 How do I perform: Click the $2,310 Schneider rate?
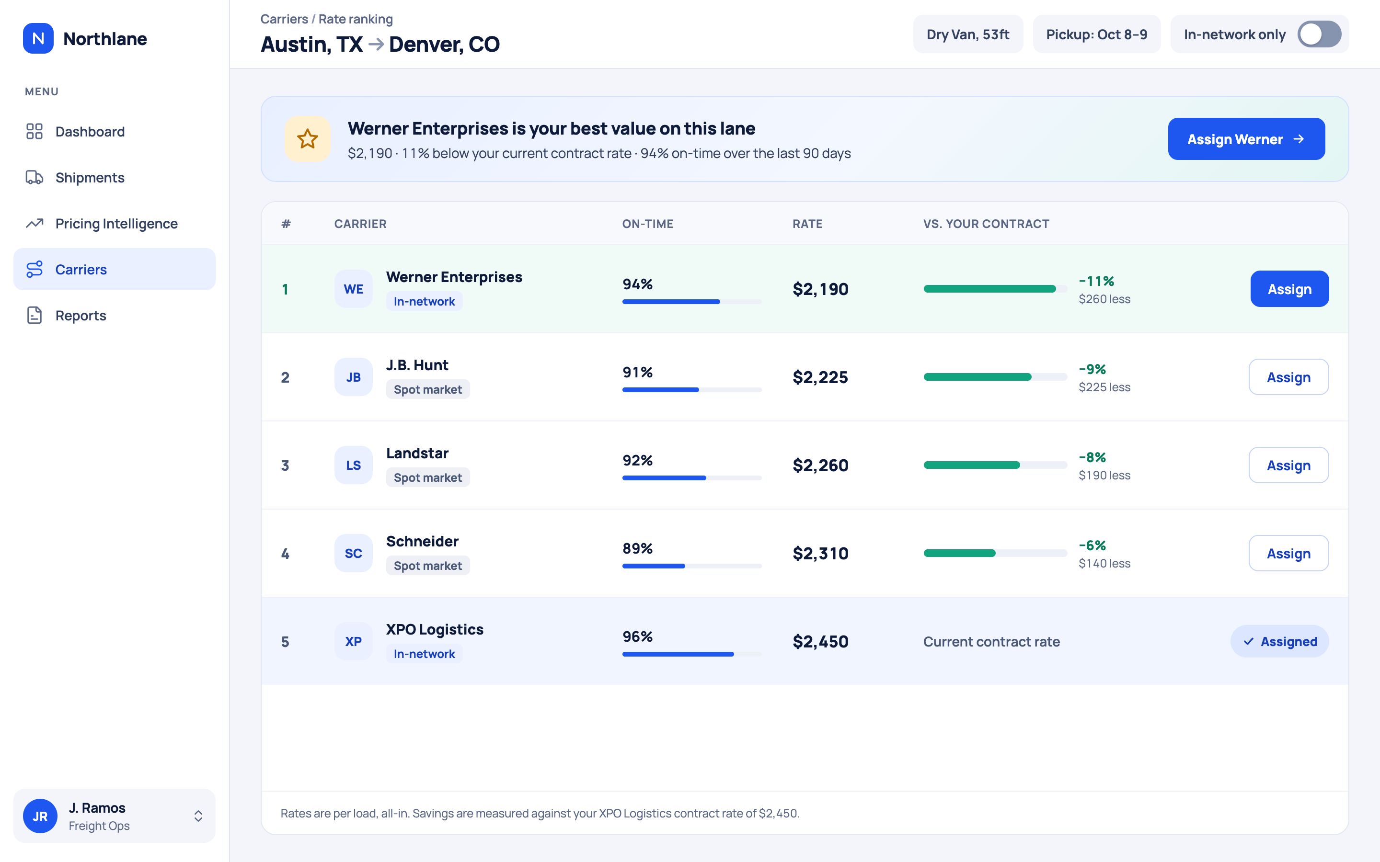click(820, 553)
